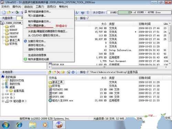Click the 650MB disc capacity bar
The height and width of the screenshot is (129, 172).
click(144, 12)
